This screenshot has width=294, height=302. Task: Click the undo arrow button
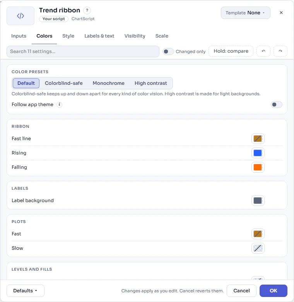[263, 51]
